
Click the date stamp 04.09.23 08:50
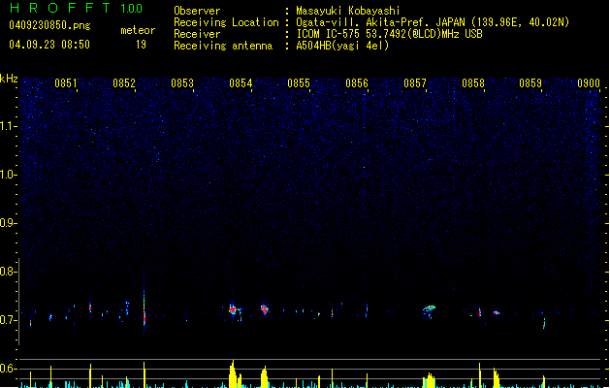click(x=49, y=45)
